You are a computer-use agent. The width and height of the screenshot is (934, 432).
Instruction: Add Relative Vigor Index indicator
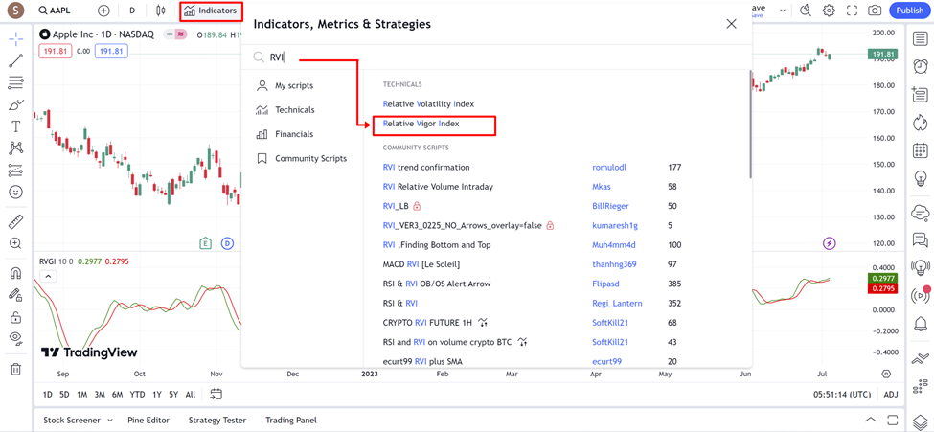(421, 124)
